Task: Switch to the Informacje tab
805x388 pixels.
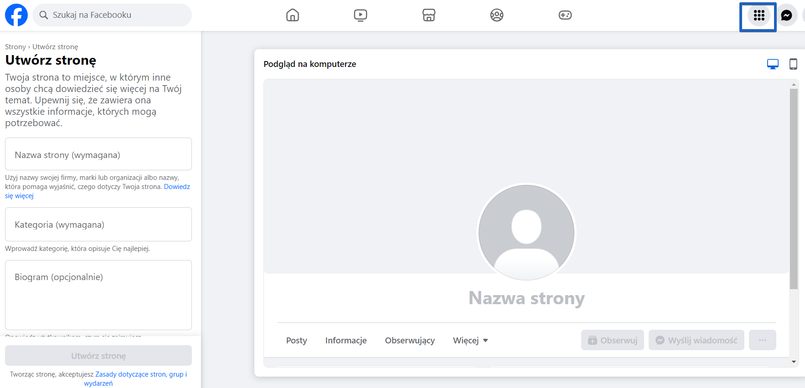Action: 346,340
